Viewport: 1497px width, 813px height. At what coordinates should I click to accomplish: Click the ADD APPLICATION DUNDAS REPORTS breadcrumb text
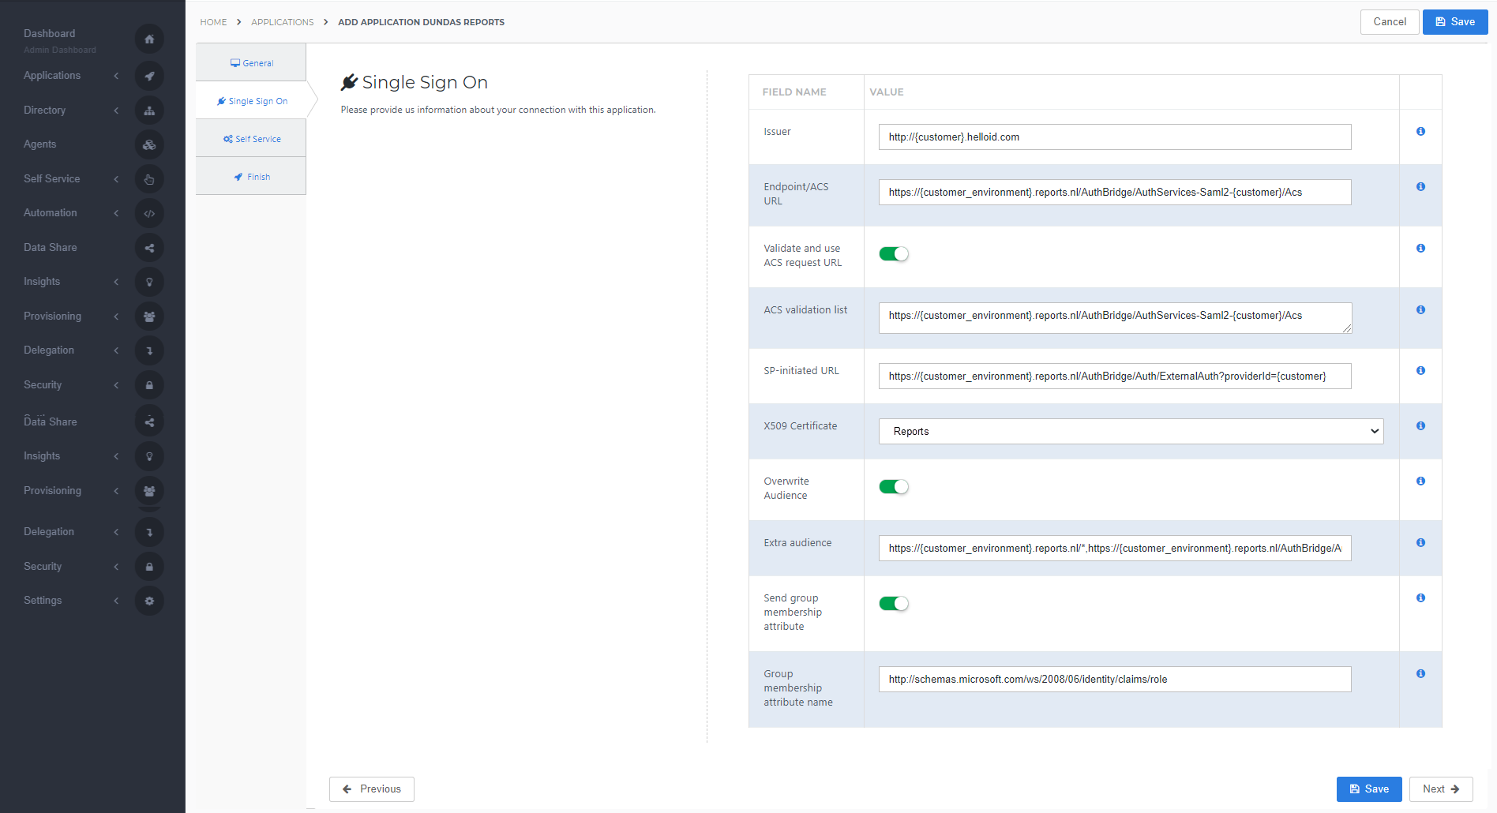421,22
